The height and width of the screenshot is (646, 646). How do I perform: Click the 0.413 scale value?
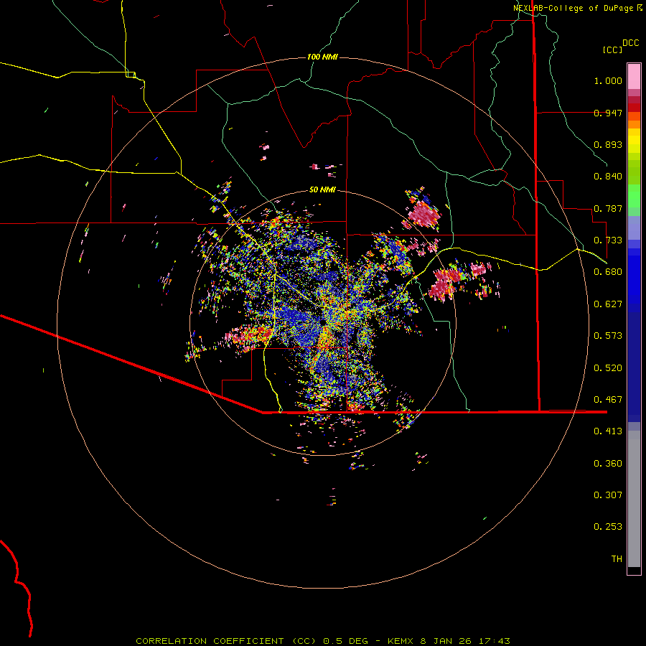[608, 431]
